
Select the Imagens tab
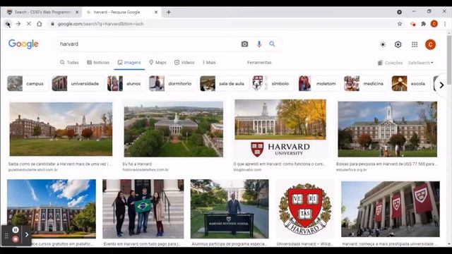tap(129, 63)
